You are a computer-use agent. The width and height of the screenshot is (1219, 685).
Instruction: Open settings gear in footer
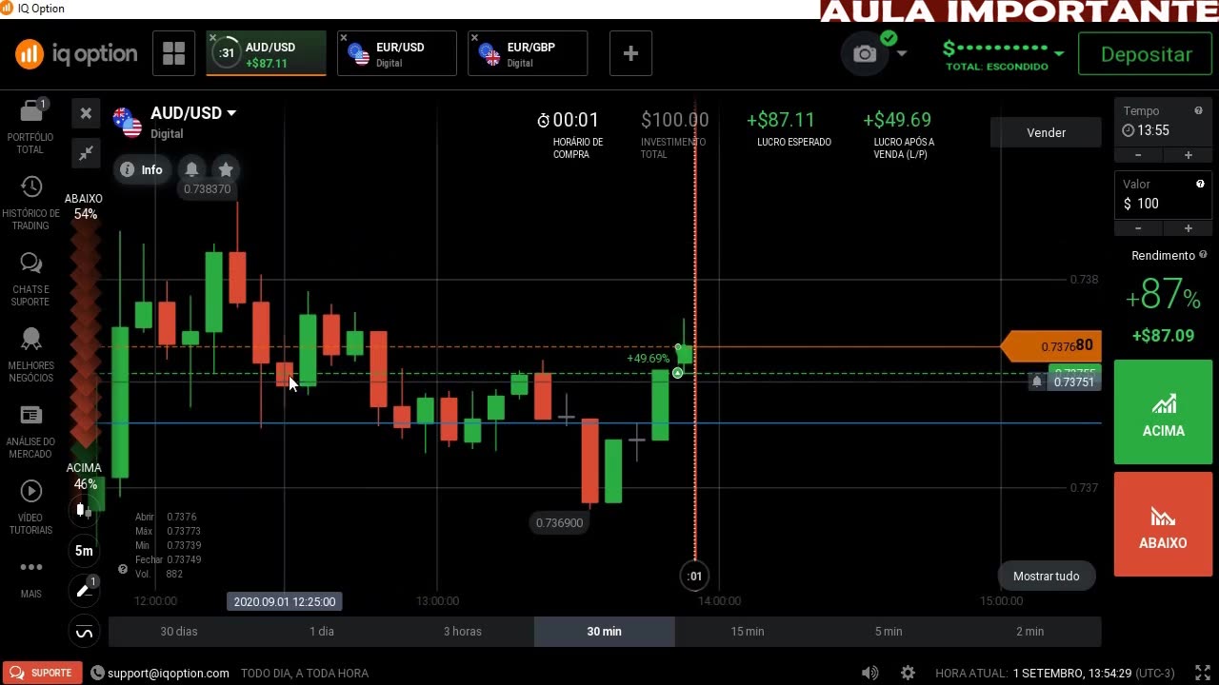pyautogui.click(x=908, y=673)
